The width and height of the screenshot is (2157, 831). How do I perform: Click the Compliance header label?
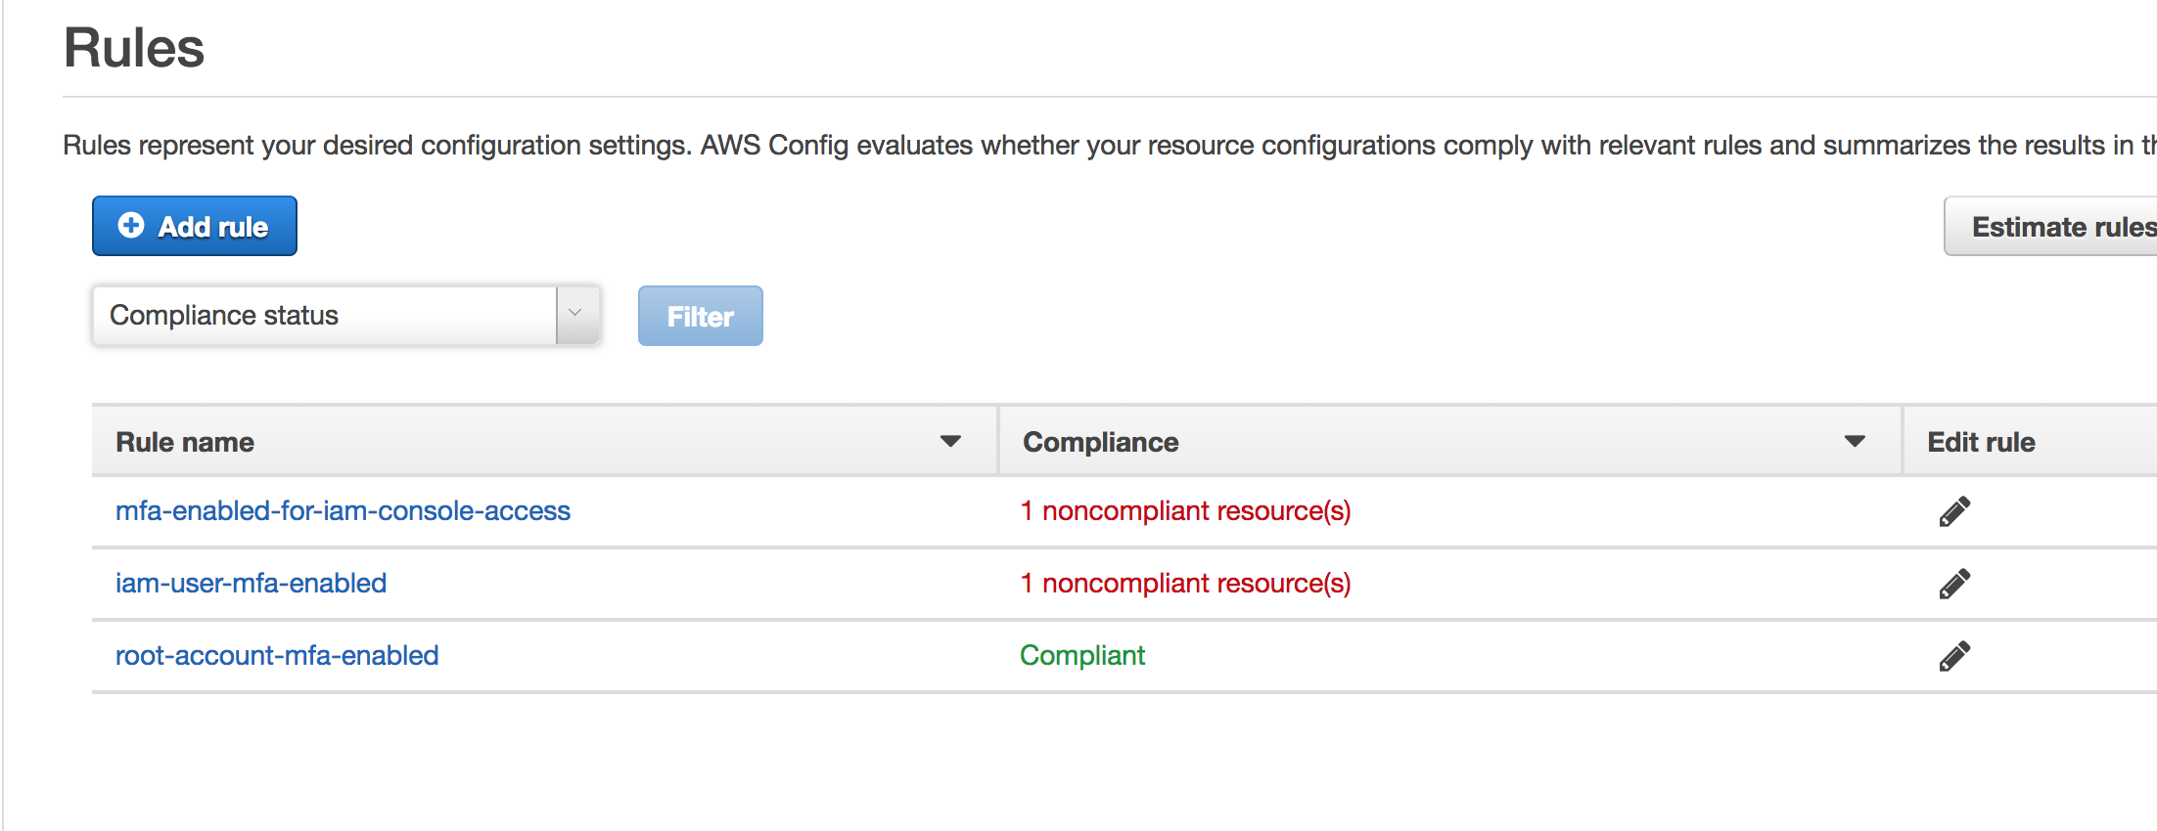click(1100, 443)
